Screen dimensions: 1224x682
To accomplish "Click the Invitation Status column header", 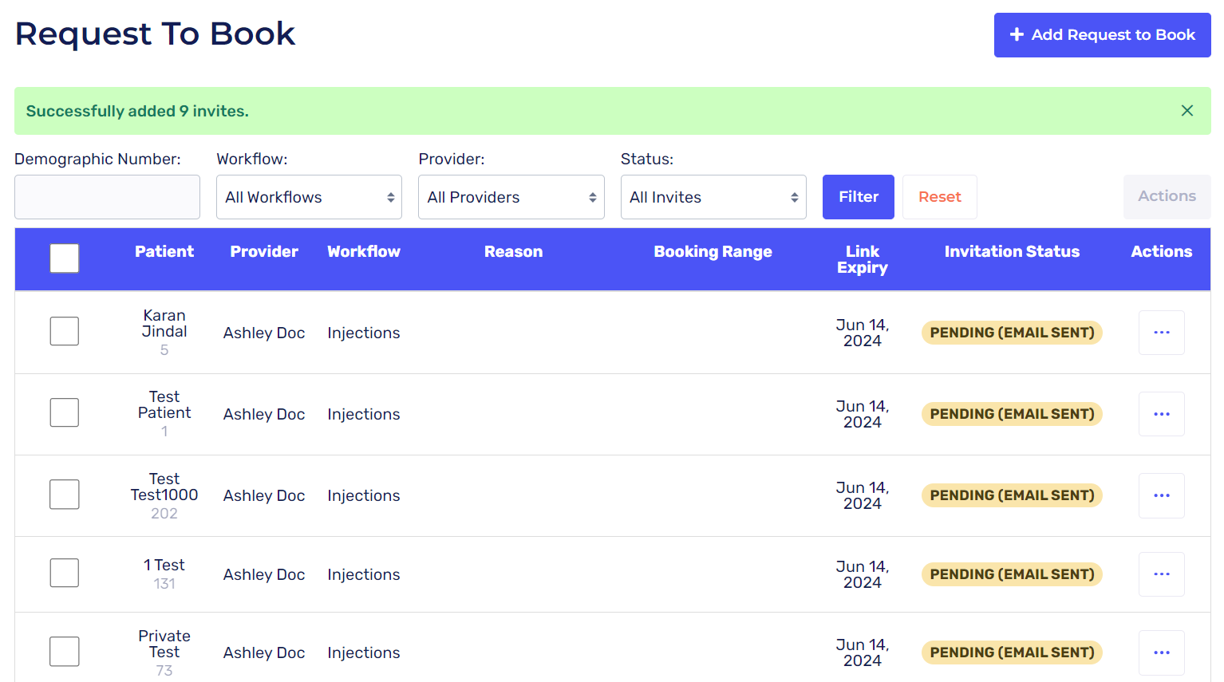I will [1012, 252].
